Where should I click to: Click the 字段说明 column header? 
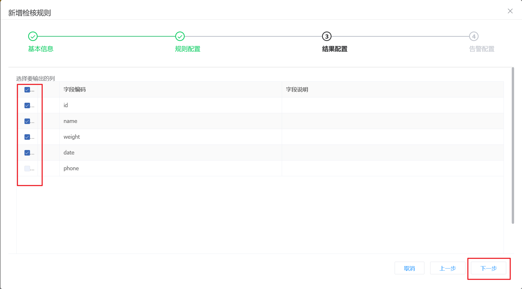click(x=297, y=90)
